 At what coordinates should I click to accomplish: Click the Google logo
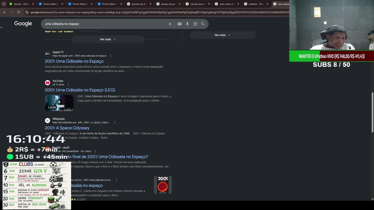coord(23,24)
